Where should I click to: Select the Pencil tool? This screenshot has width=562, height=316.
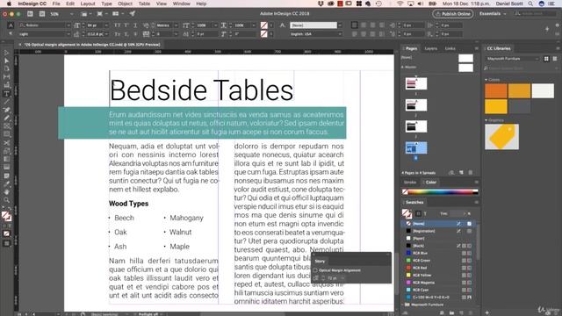point(6,118)
